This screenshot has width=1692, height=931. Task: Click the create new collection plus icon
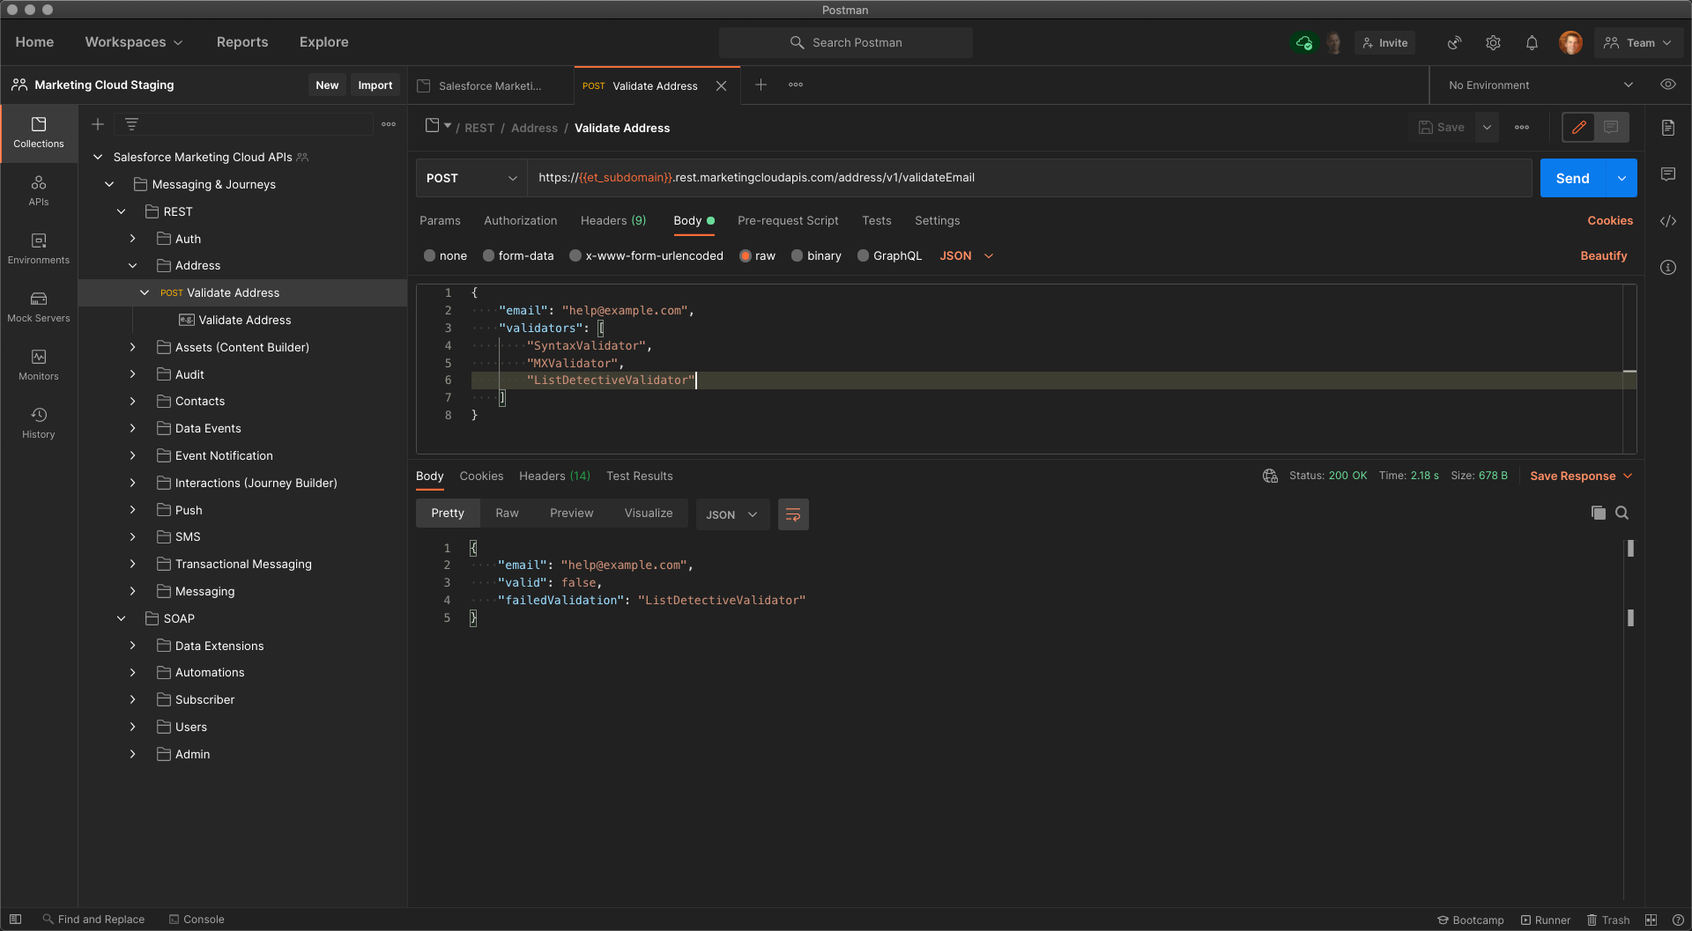click(x=98, y=124)
